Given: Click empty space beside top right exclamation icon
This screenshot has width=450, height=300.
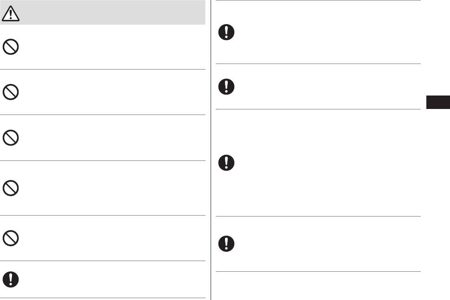Looking at the screenshot, I should pyautogui.click(x=325, y=32).
